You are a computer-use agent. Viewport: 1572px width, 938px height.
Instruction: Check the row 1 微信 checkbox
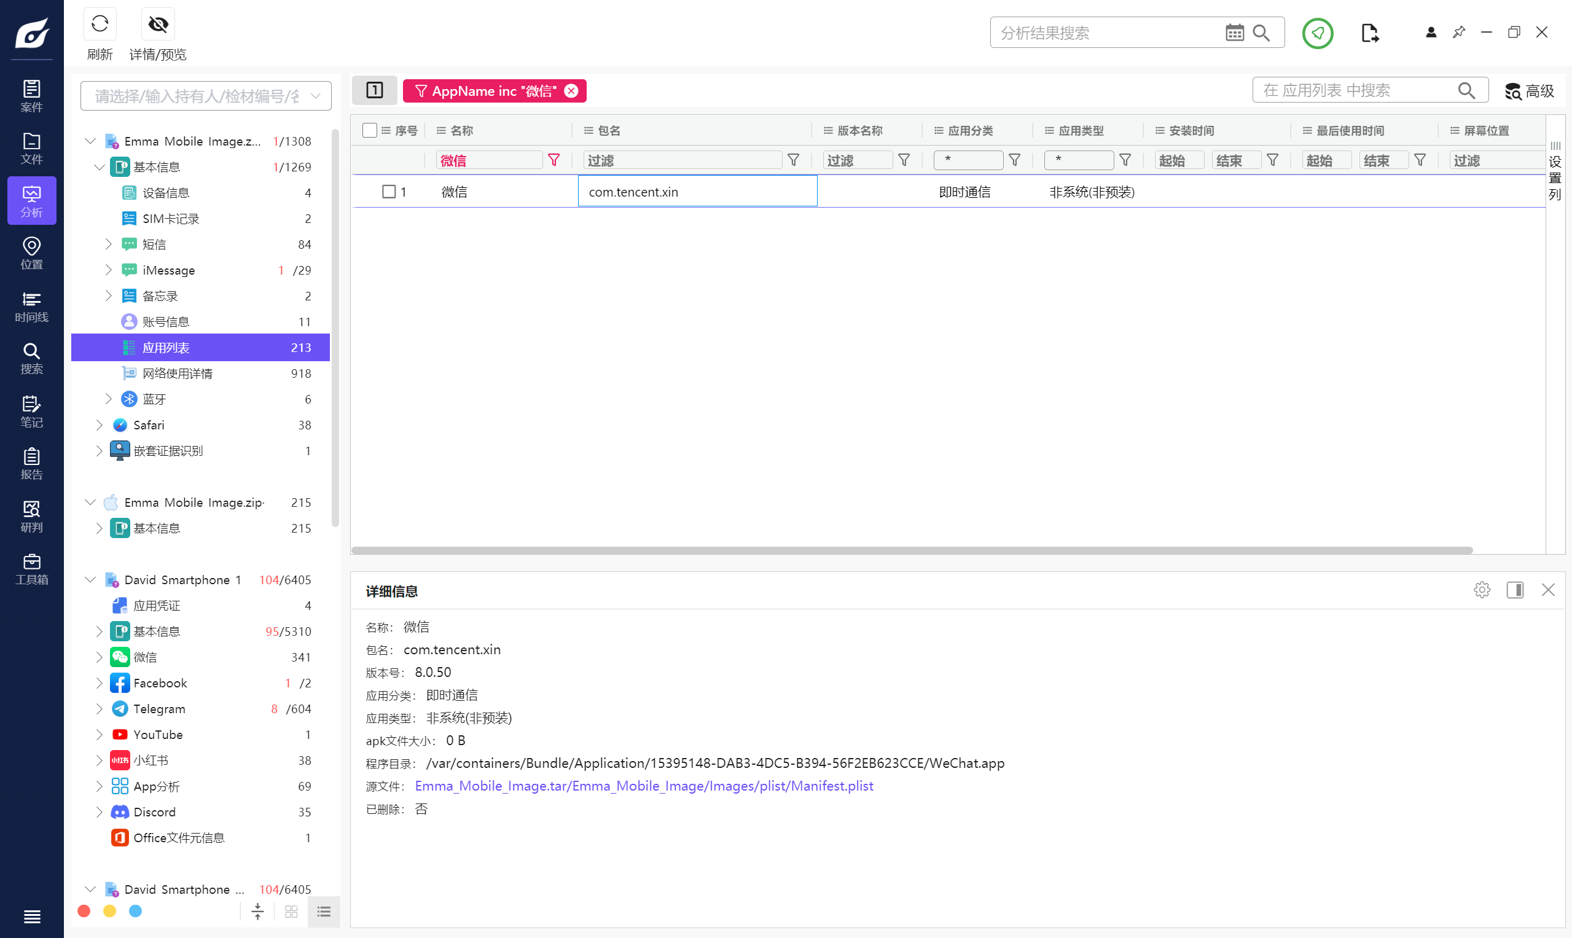(x=389, y=192)
